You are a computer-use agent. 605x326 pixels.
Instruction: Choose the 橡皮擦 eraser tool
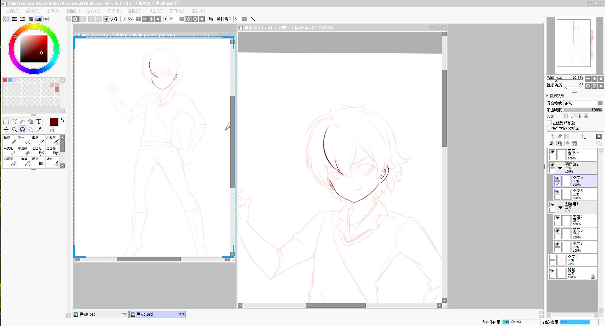[x=24, y=151]
